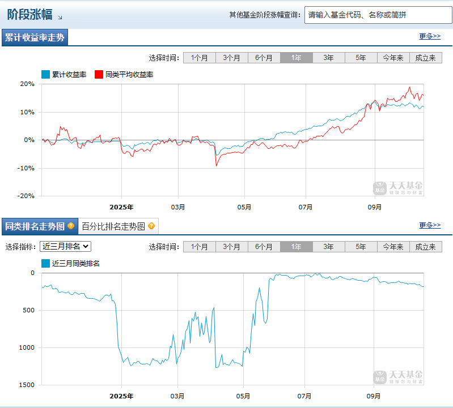Click the 20% axis label on return chart
This screenshot has height=408, width=453.
(27, 84)
